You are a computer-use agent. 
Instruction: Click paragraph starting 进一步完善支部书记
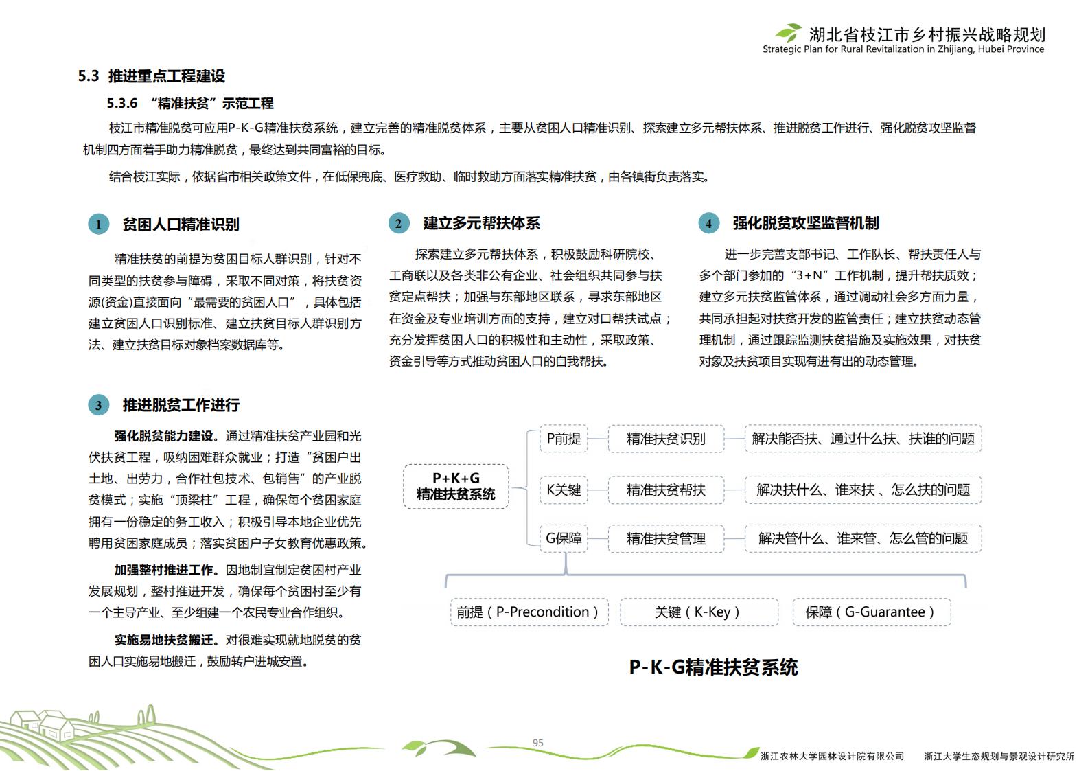pyautogui.click(x=840, y=308)
